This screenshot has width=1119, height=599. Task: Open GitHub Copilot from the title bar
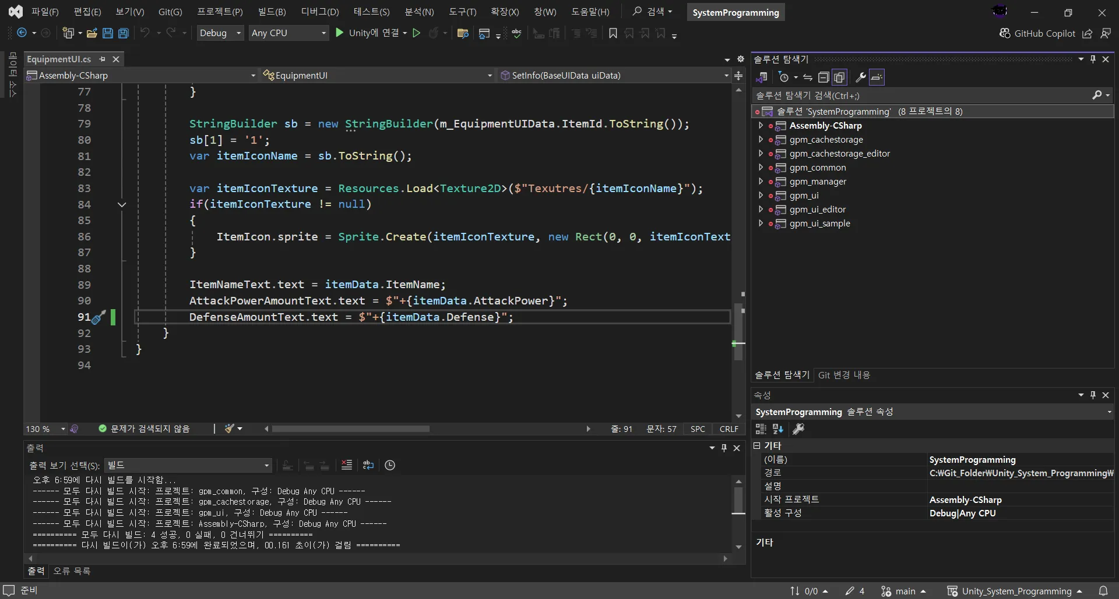(x=1037, y=33)
